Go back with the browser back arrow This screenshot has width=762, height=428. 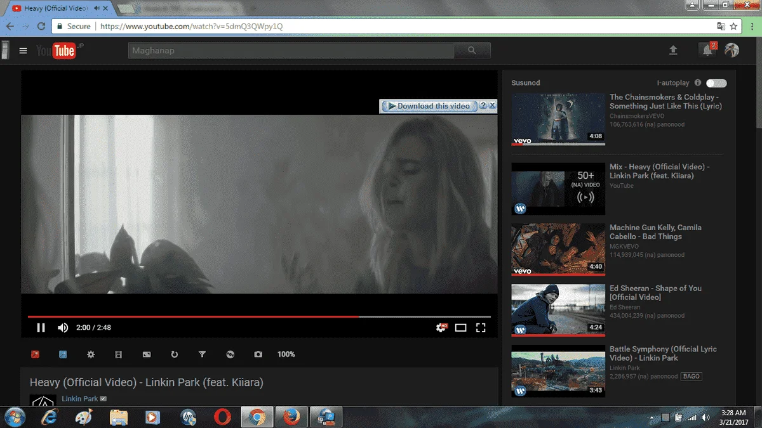tap(10, 27)
